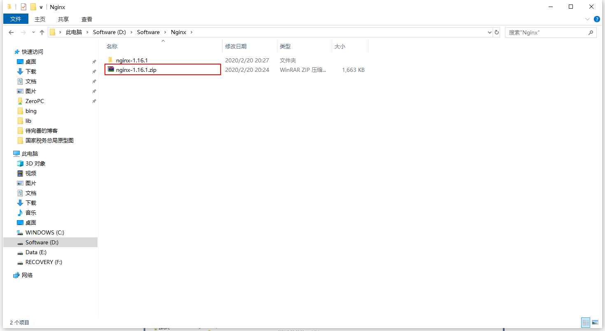Expand the chevron after Nginx in breadcrumb
The width and height of the screenshot is (605, 331).
click(x=191, y=32)
